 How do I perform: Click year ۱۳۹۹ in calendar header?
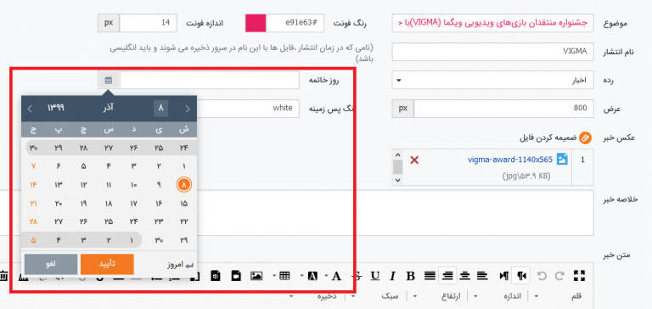click(x=56, y=108)
